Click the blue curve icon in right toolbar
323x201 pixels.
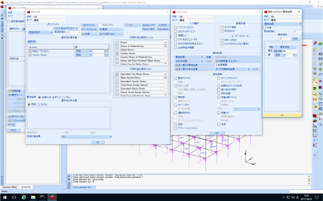320,75
